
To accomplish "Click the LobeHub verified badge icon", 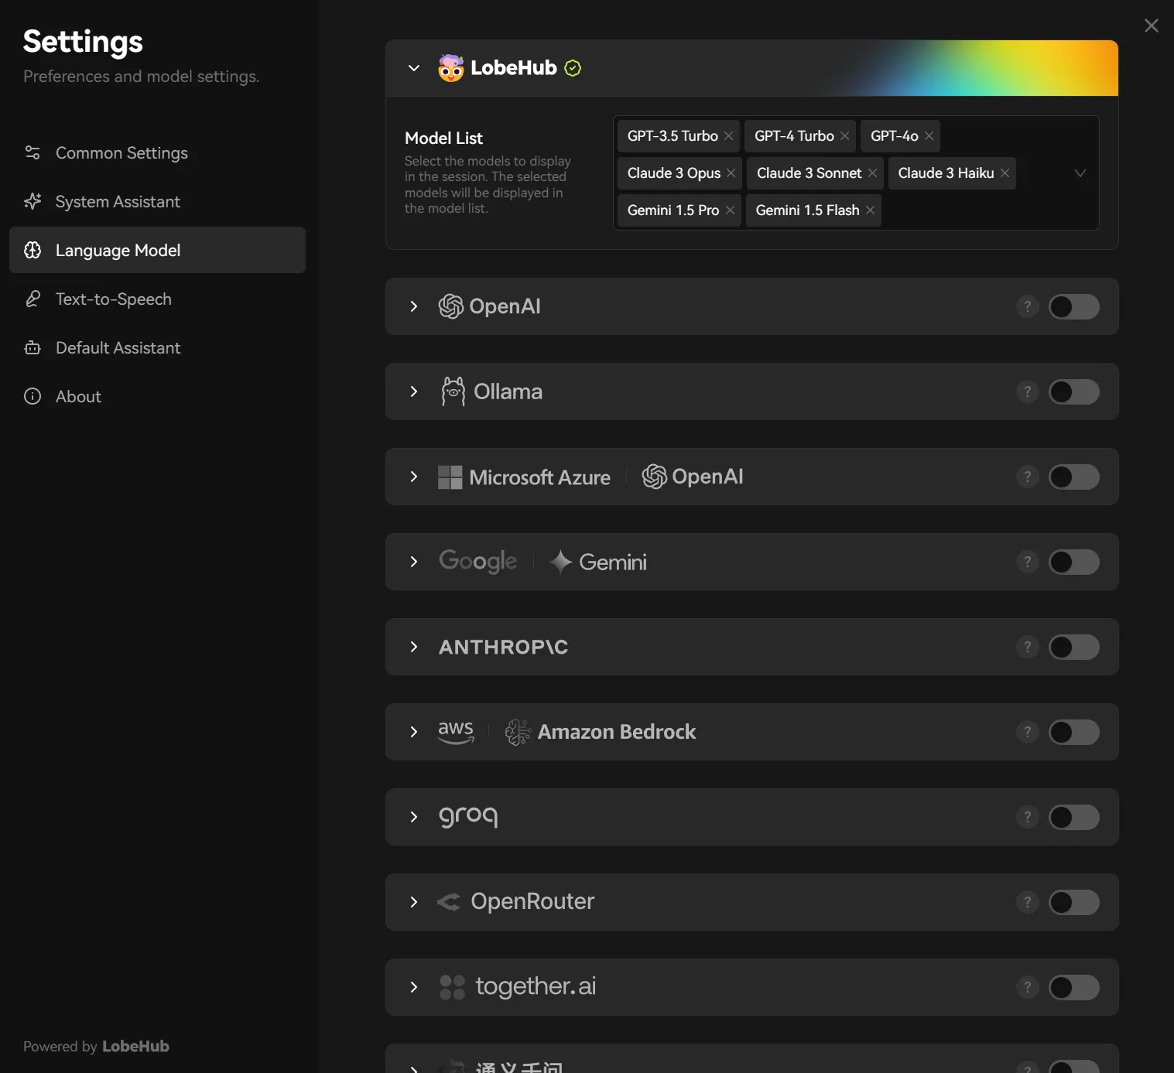I will tap(573, 68).
